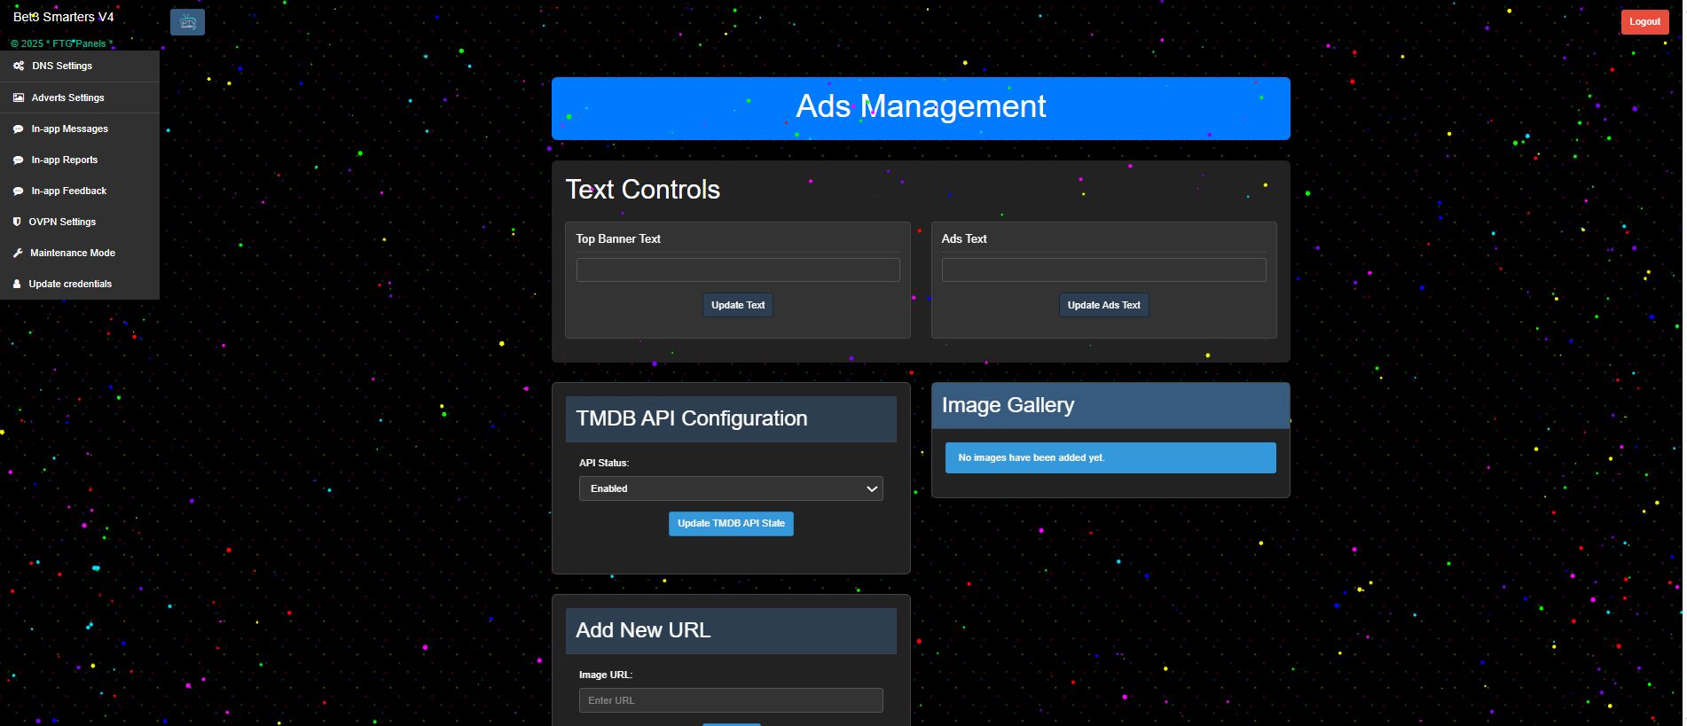Click the chevron arrow on the Enabled select box
1687x726 pixels.
872,488
